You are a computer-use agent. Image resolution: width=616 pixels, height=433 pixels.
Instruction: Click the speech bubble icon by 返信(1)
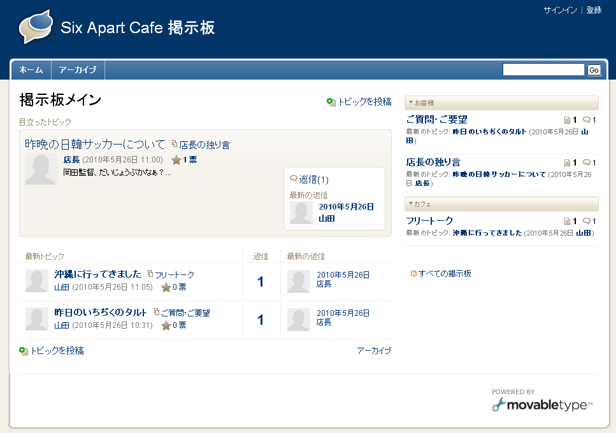[x=294, y=179]
